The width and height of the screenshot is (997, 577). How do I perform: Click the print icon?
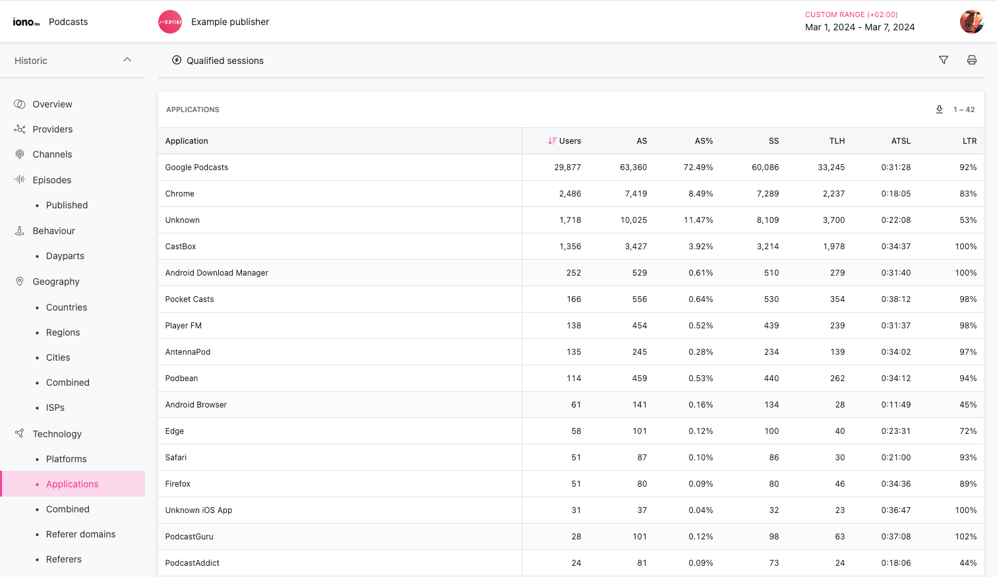click(x=971, y=60)
